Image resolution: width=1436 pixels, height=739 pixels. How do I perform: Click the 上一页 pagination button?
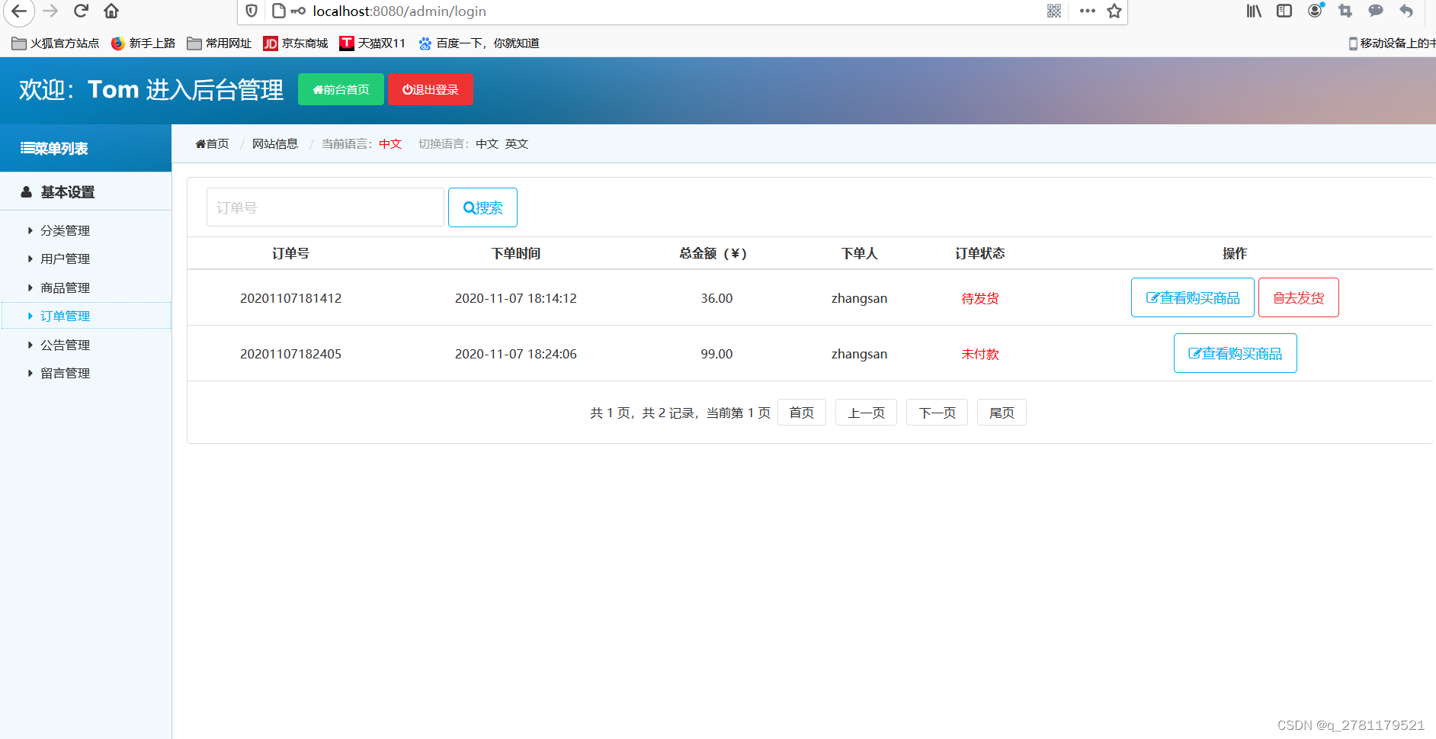point(867,413)
